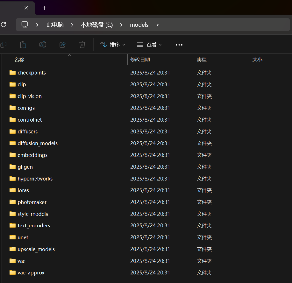Viewport: 292px width, 283px height.
Task: Select the checkpoints folder
Action: (31, 73)
